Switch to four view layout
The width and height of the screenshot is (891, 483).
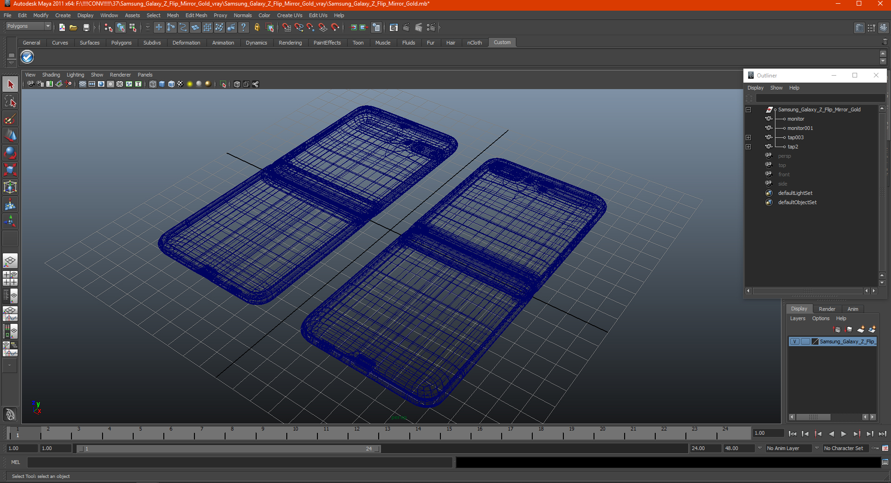(10, 278)
